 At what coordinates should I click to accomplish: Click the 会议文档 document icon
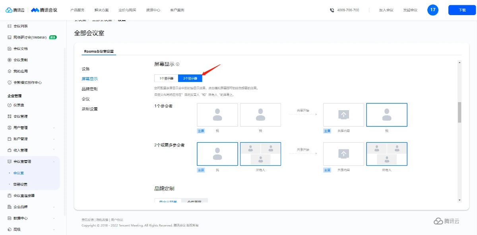[x=10, y=49]
